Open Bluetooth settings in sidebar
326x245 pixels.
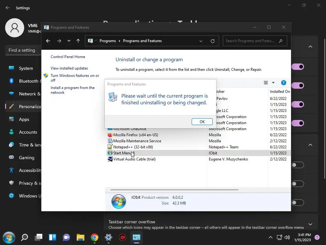click(23, 81)
